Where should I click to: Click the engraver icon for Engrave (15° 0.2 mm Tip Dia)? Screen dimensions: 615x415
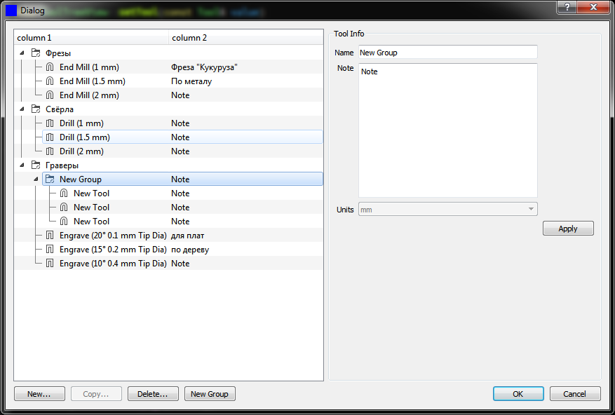click(x=50, y=250)
